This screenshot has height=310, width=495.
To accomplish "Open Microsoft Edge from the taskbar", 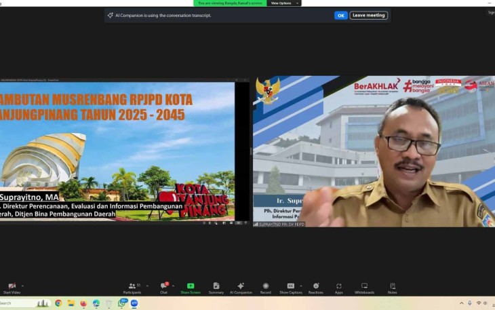I will point(96,303).
